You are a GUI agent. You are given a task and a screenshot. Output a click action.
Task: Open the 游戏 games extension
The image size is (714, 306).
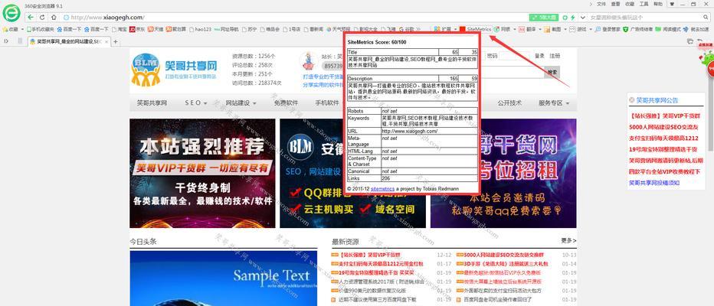578,29
